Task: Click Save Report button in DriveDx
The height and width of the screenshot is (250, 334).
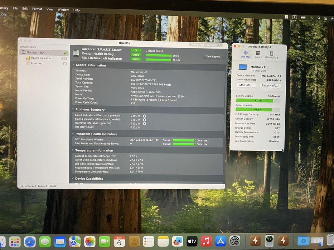Action: point(214,56)
